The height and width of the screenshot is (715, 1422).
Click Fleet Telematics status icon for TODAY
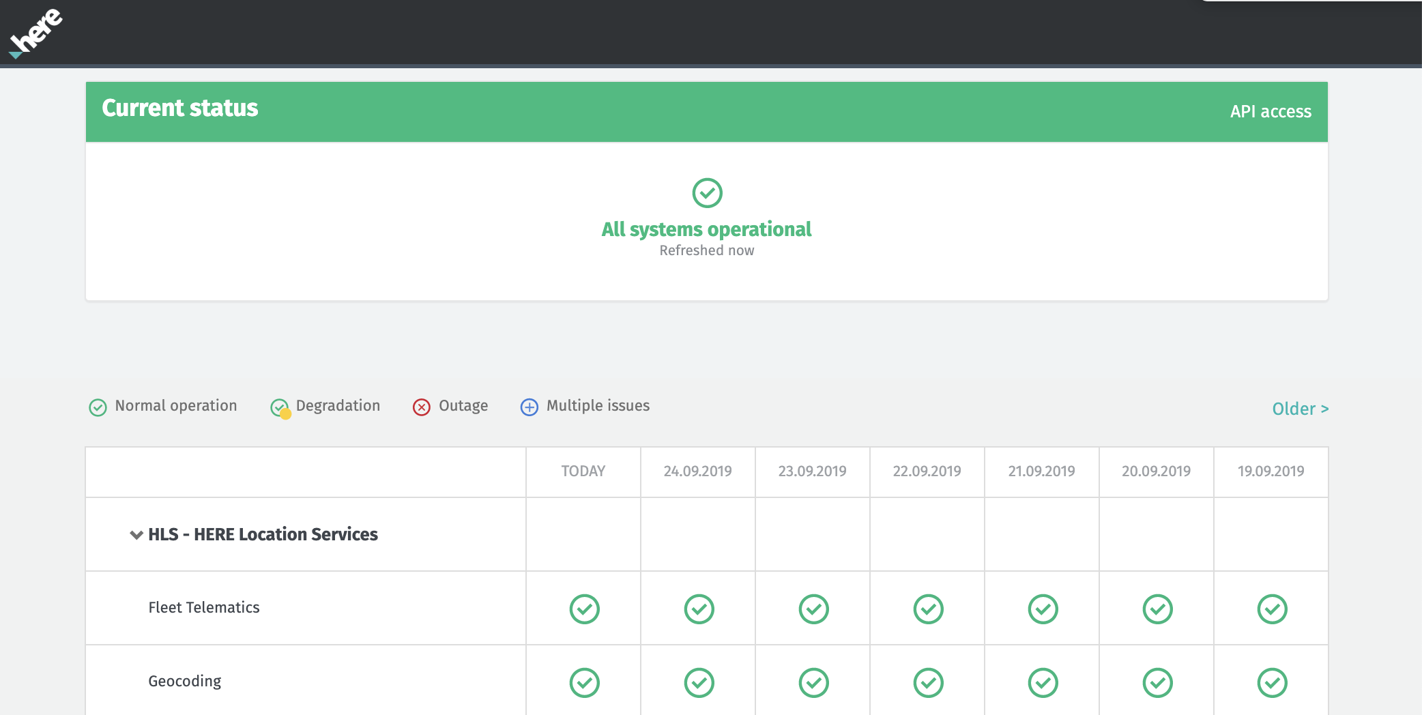point(584,609)
